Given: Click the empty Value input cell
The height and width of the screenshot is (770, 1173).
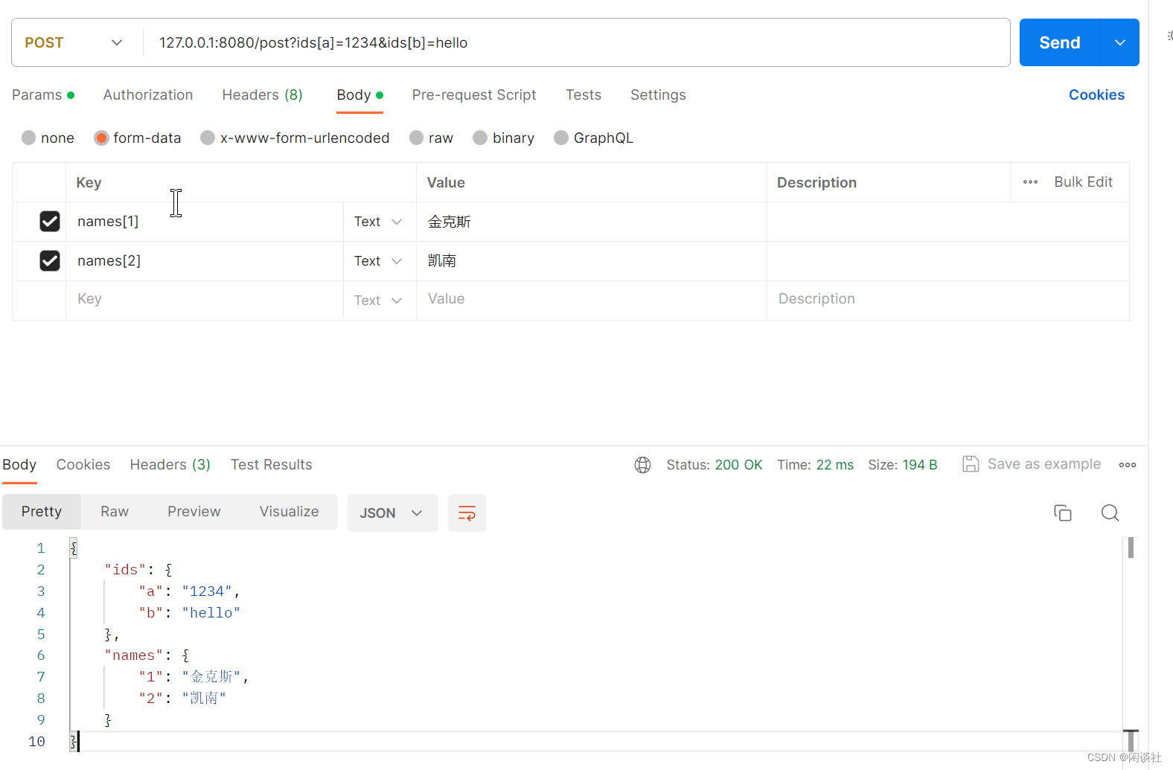Looking at the screenshot, I should [592, 300].
